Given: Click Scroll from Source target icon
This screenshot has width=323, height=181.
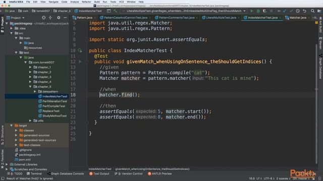Looking at the screenshot, I should pos(44,18).
